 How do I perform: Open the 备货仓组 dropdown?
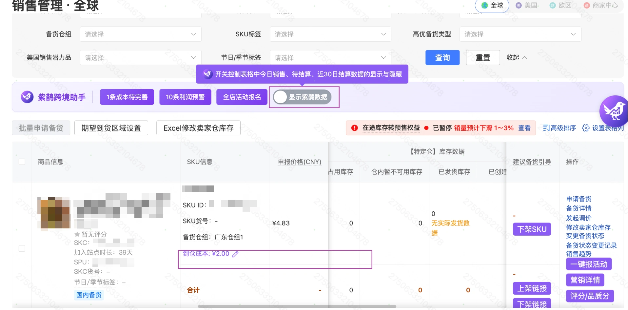pos(141,34)
